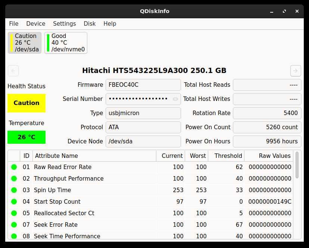Click threshold value 62 for Raw Read Error Rate
Viewport: 309px width, 248px height.
tap(239, 167)
